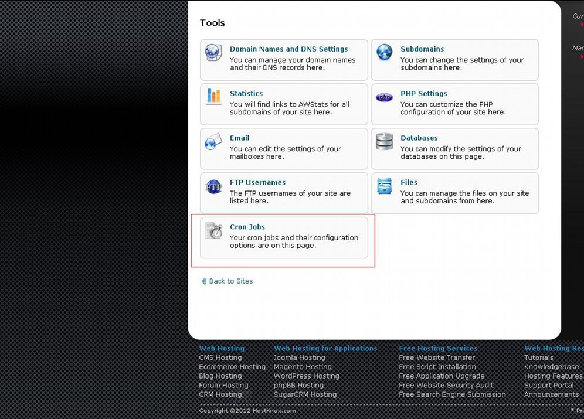Open Announcements footer link

coord(551,394)
